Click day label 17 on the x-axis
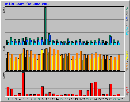130x102 pixels. point(69,99)
